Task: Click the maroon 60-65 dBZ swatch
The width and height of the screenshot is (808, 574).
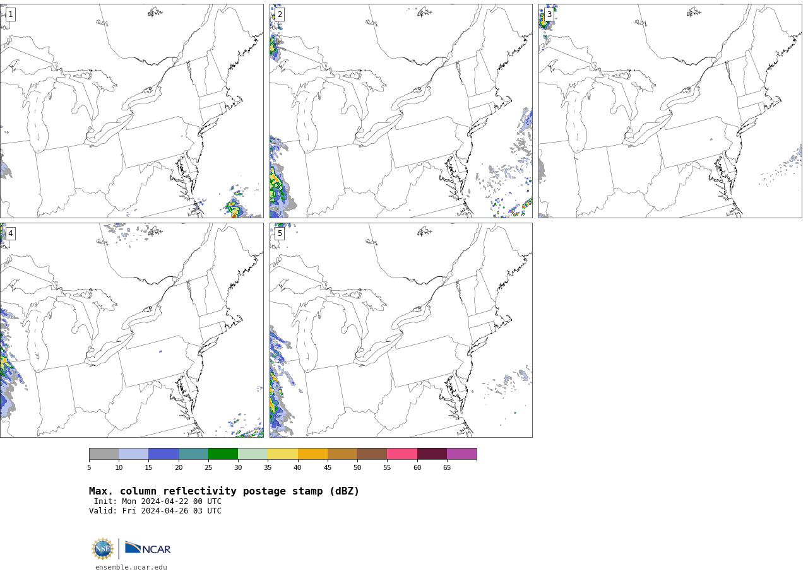Action: (432, 454)
